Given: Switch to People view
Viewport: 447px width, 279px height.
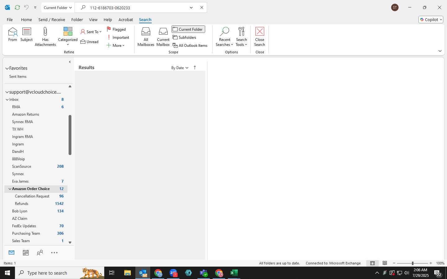Looking at the screenshot, I should (x=40, y=253).
